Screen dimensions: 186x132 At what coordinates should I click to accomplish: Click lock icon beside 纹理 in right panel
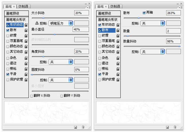pos(118,36)
